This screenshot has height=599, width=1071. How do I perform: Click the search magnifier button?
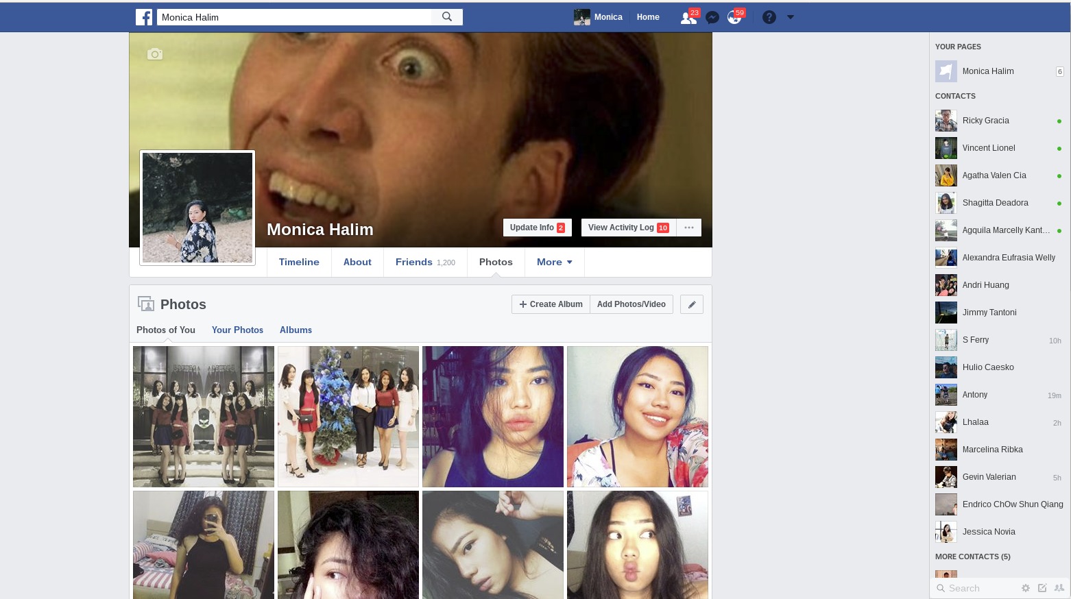pyautogui.click(x=447, y=17)
